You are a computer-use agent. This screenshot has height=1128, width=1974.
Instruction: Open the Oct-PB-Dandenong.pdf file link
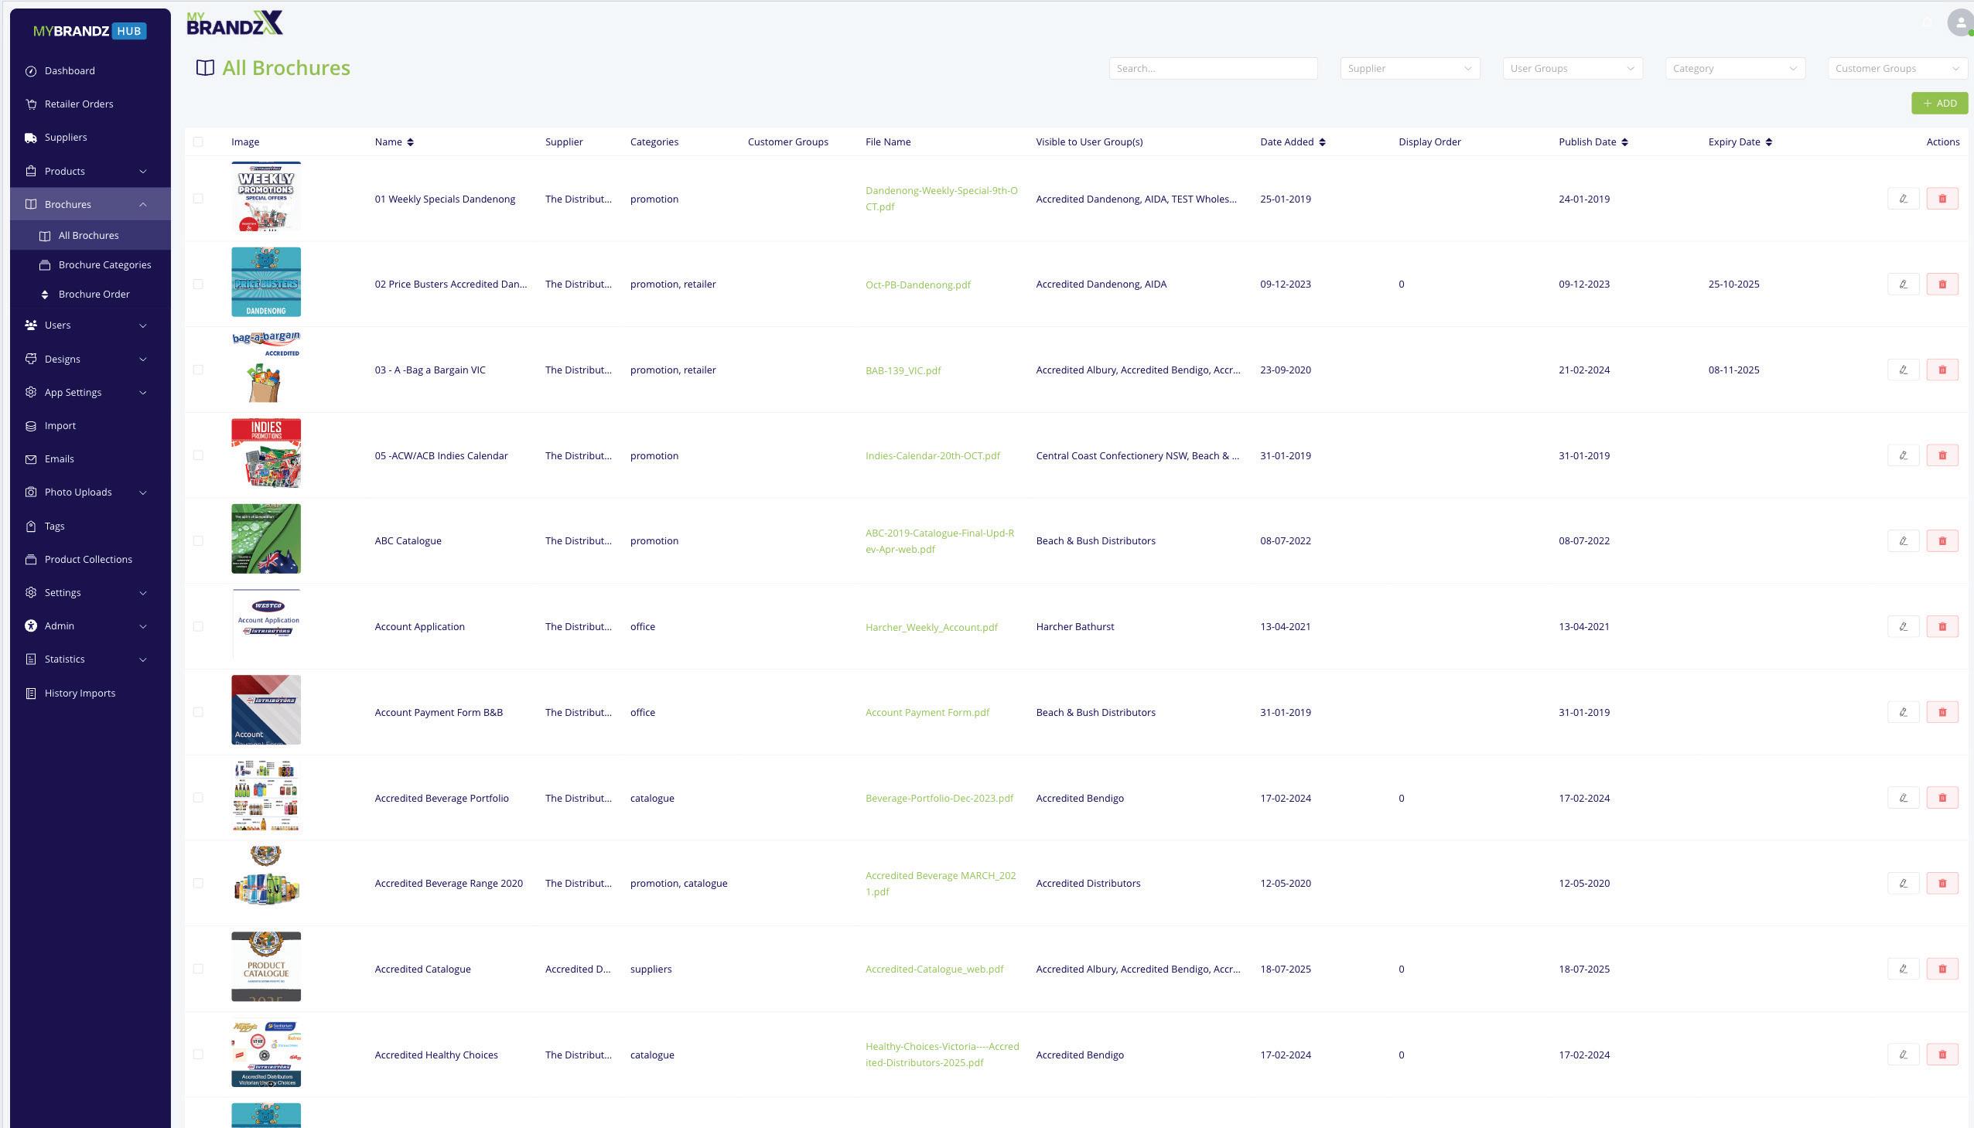click(x=917, y=285)
